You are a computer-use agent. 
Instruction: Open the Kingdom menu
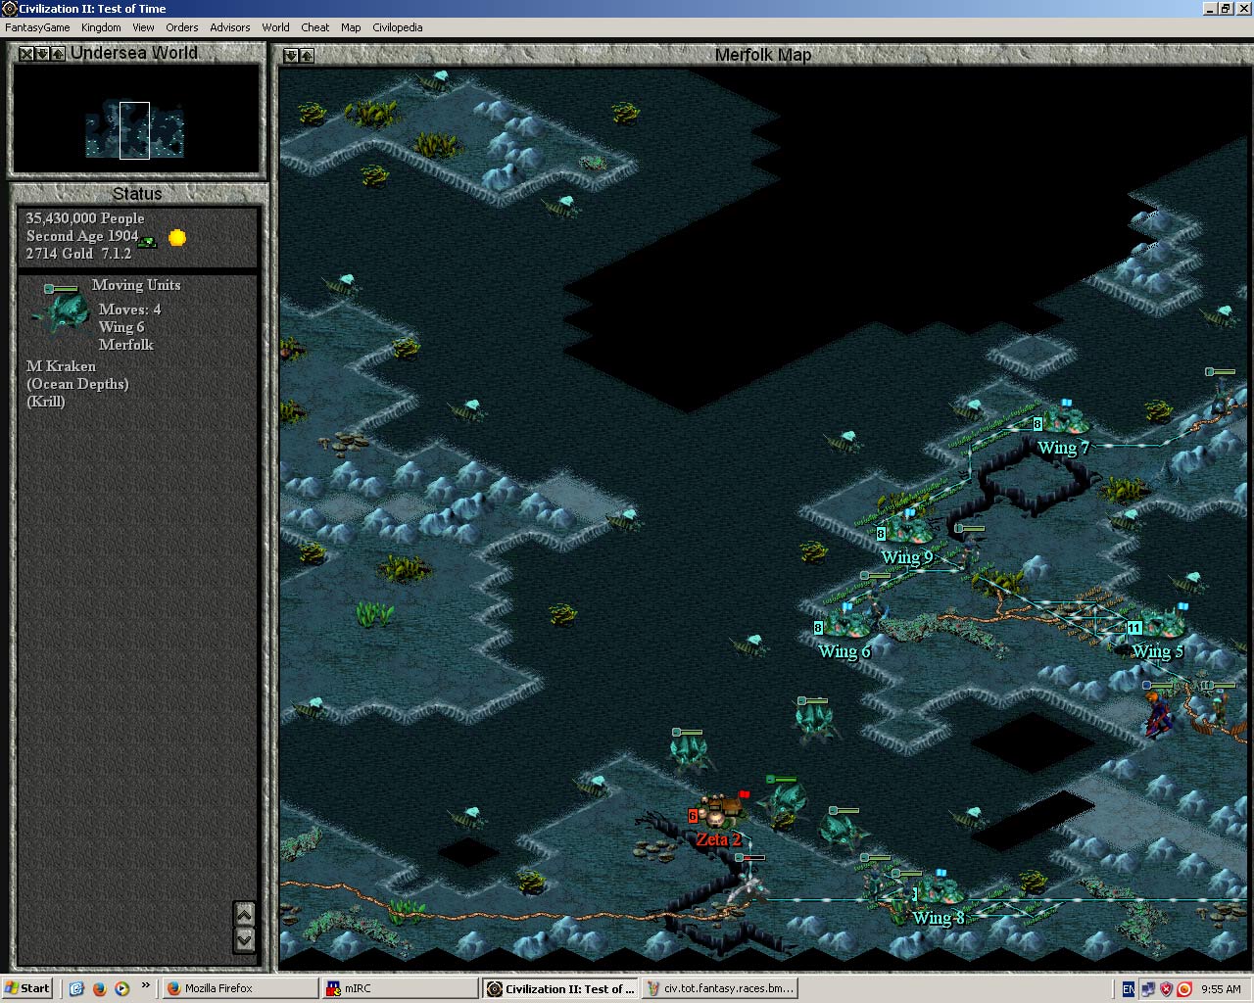101,27
